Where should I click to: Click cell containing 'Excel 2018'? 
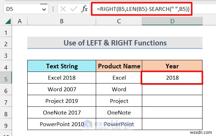tap(62, 78)
